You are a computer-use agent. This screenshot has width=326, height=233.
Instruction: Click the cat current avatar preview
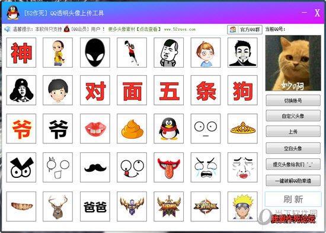293,63
